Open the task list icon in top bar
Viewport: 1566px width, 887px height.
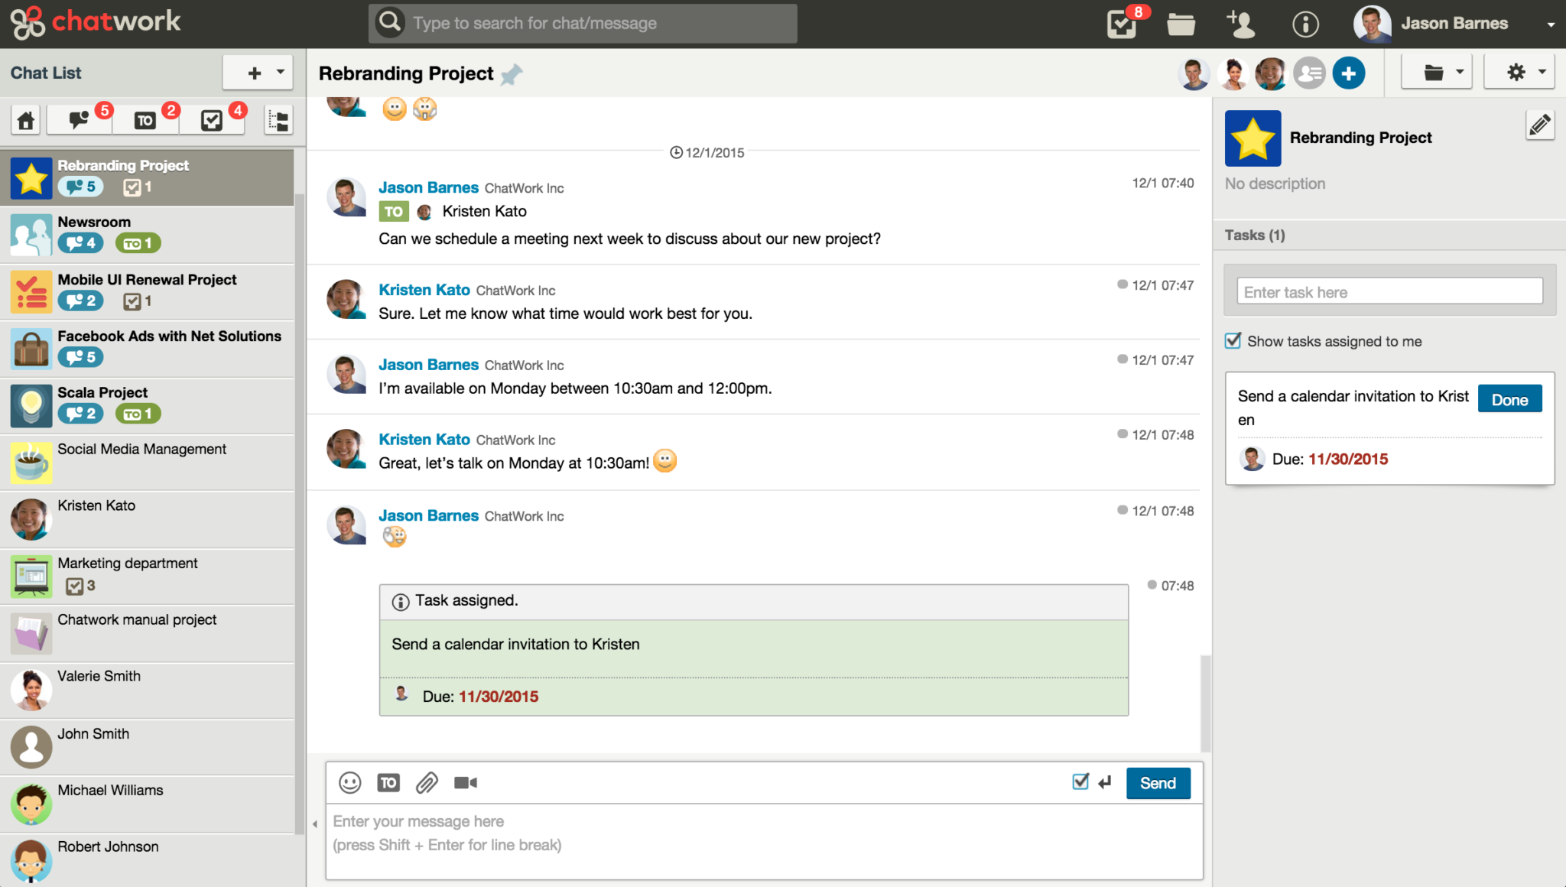coord(1122,24)
